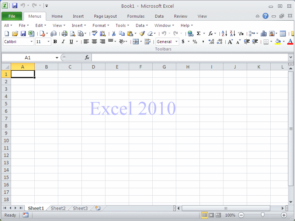Click the Print Preview magnifier icon

tap(73, 34)
